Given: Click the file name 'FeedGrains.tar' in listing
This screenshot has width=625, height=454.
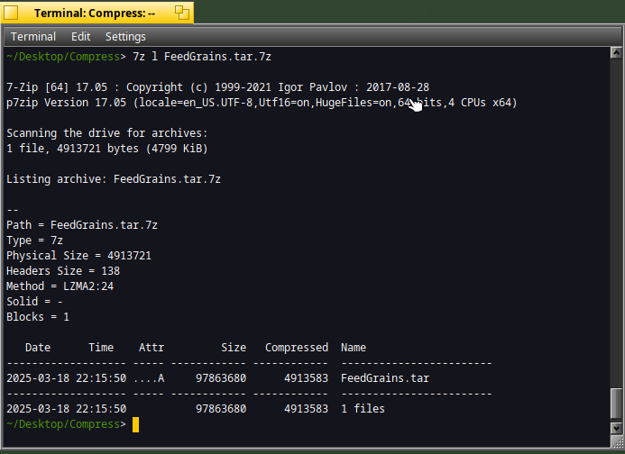Looking at the screenshot, I should [385, 378].
